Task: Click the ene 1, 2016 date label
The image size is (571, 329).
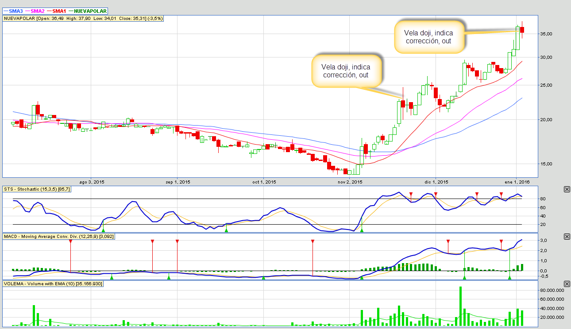Action: (517, 182)
